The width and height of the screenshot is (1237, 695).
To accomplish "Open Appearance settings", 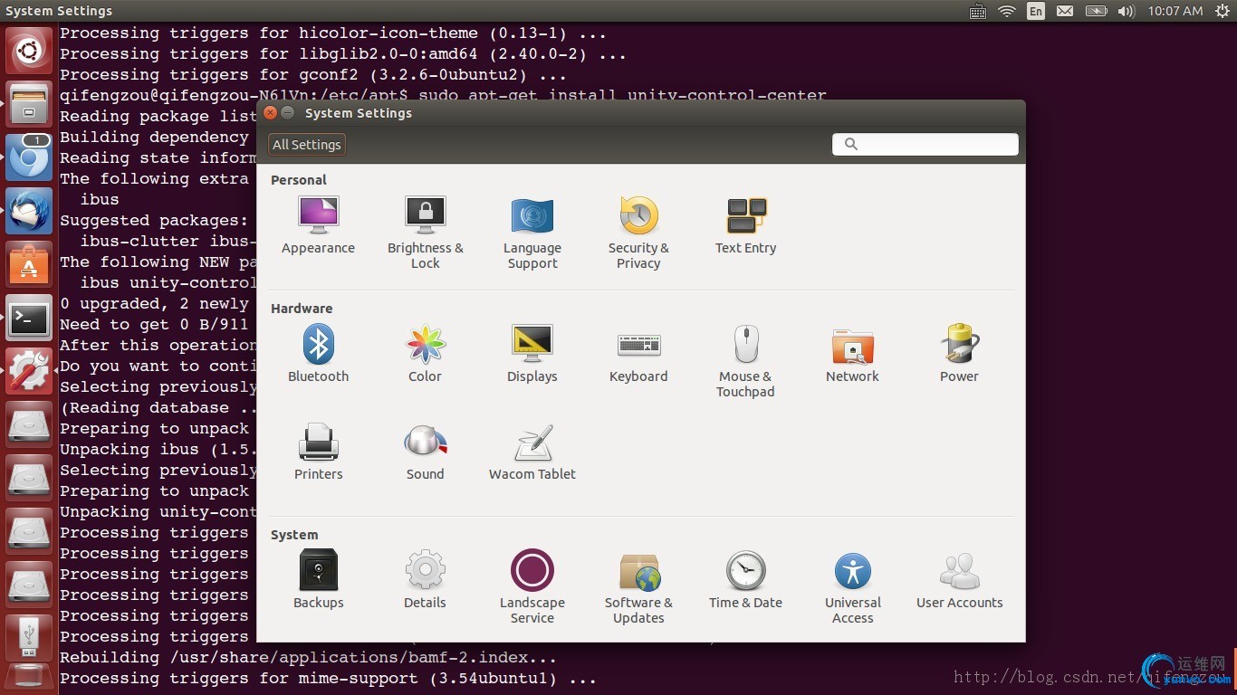I will tap(318, 226).
